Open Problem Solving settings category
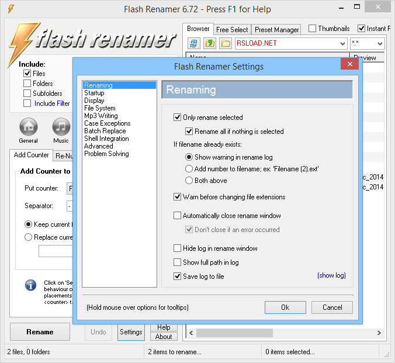 (106, 153)
